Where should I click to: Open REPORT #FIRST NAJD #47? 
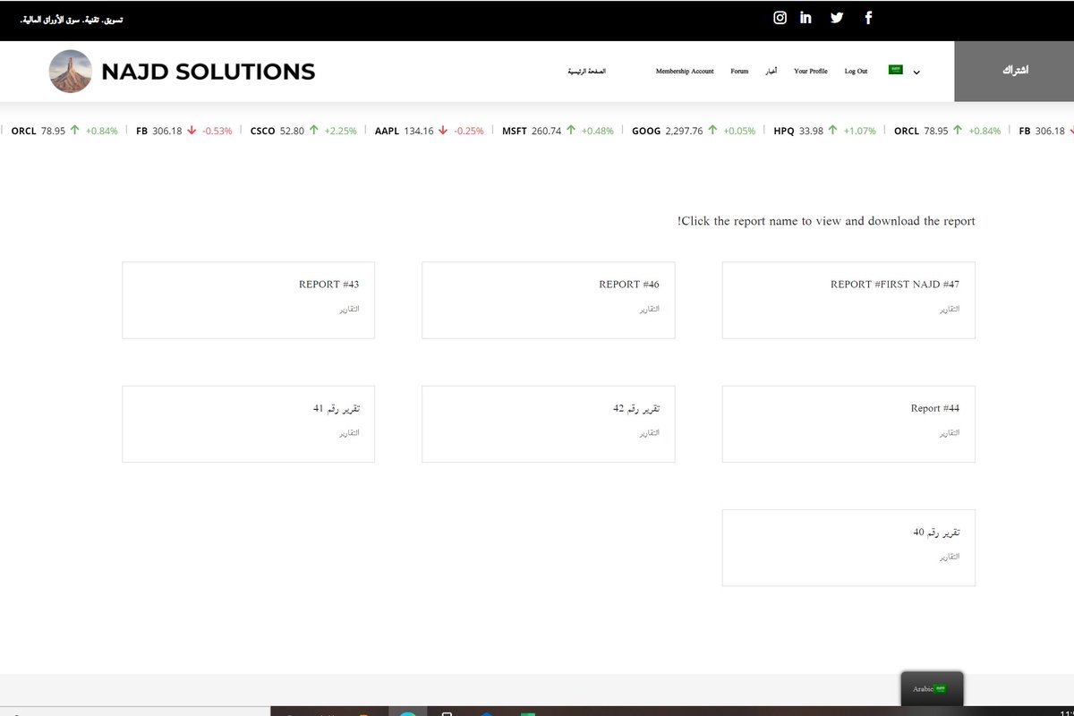point(894,285)
